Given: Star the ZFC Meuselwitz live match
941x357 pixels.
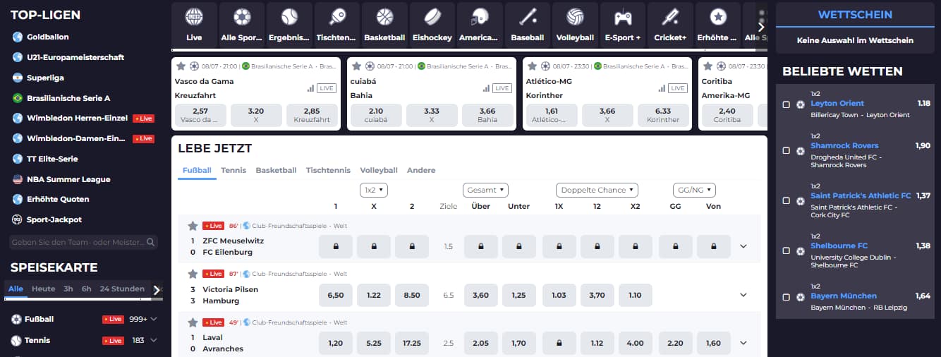Looking at the screenshot, I should click(x=193, y=226).
